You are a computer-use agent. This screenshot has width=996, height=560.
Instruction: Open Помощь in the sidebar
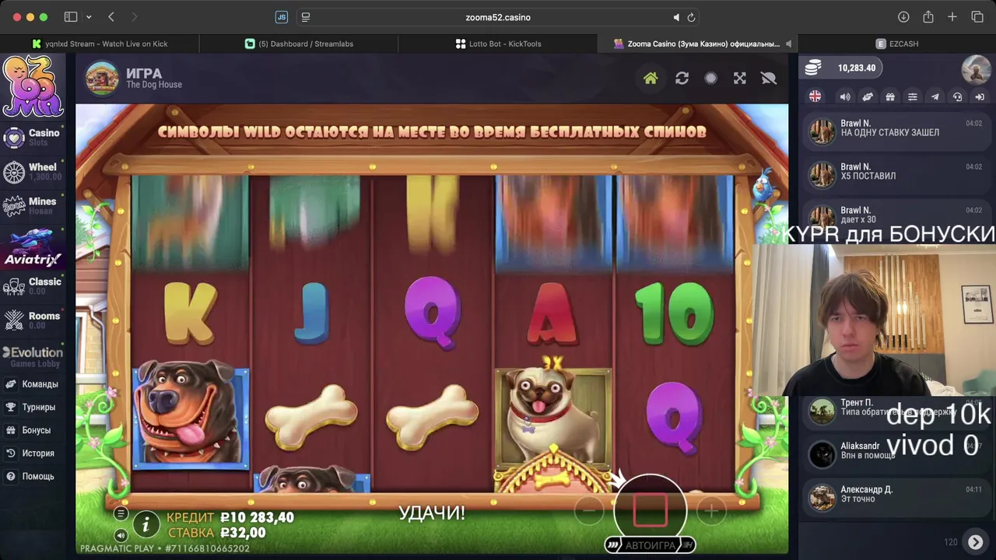(x=33, y=476)
